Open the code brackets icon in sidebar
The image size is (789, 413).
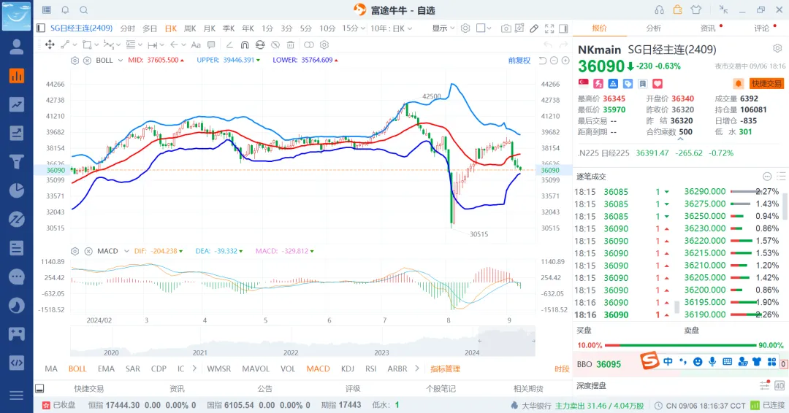coord(17,363)
